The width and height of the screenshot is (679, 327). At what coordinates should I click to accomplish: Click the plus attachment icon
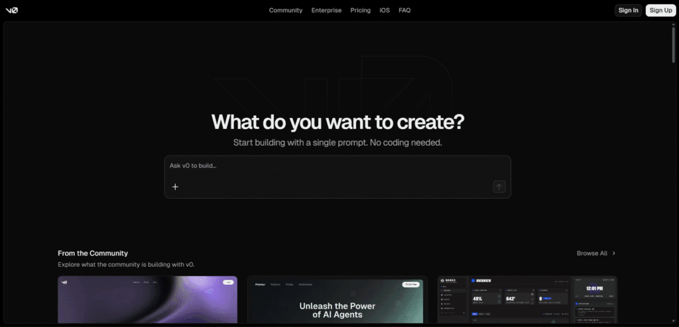[x=175, y=187]
